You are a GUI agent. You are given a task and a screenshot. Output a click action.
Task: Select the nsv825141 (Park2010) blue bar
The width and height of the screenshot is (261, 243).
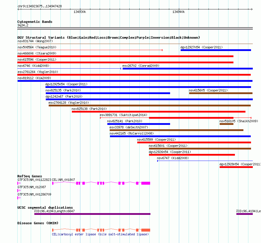click(139, 124)
